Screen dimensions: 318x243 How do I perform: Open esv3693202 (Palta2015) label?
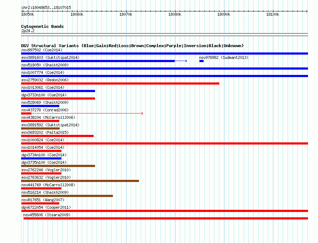pos(45,132)
